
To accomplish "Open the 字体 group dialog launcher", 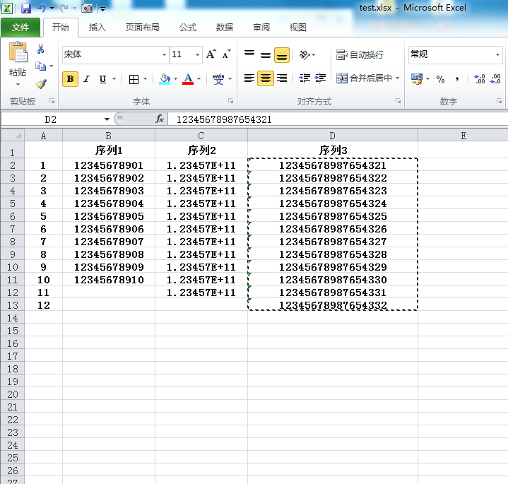I will (x=230, y=102).
